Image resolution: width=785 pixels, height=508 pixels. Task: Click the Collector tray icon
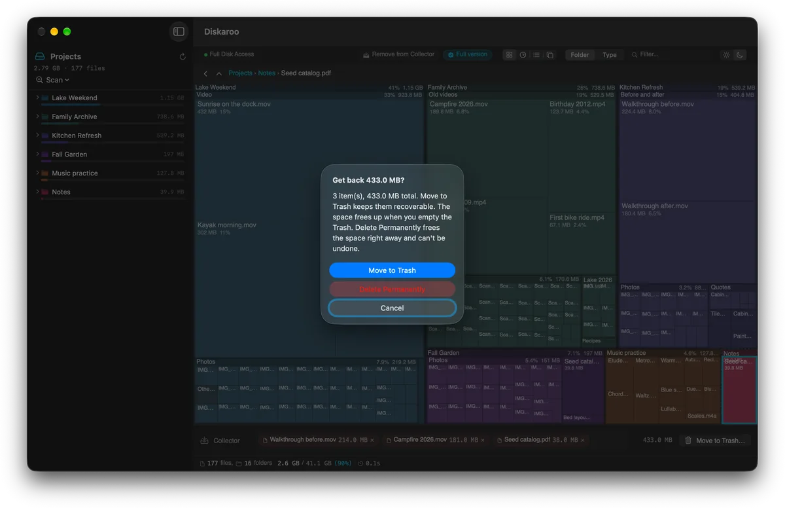(x=204, y=441)
